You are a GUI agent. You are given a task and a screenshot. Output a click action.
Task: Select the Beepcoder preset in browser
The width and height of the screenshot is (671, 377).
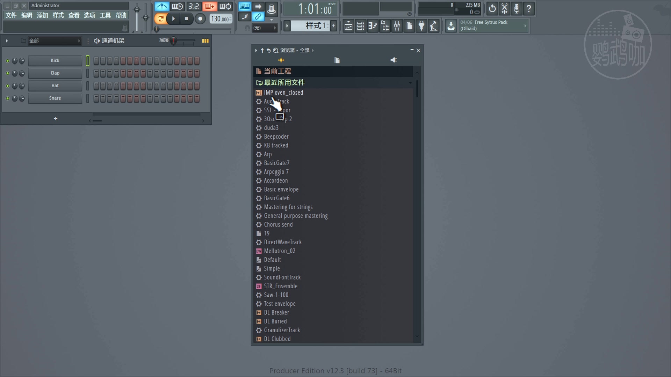click(276, 136)
